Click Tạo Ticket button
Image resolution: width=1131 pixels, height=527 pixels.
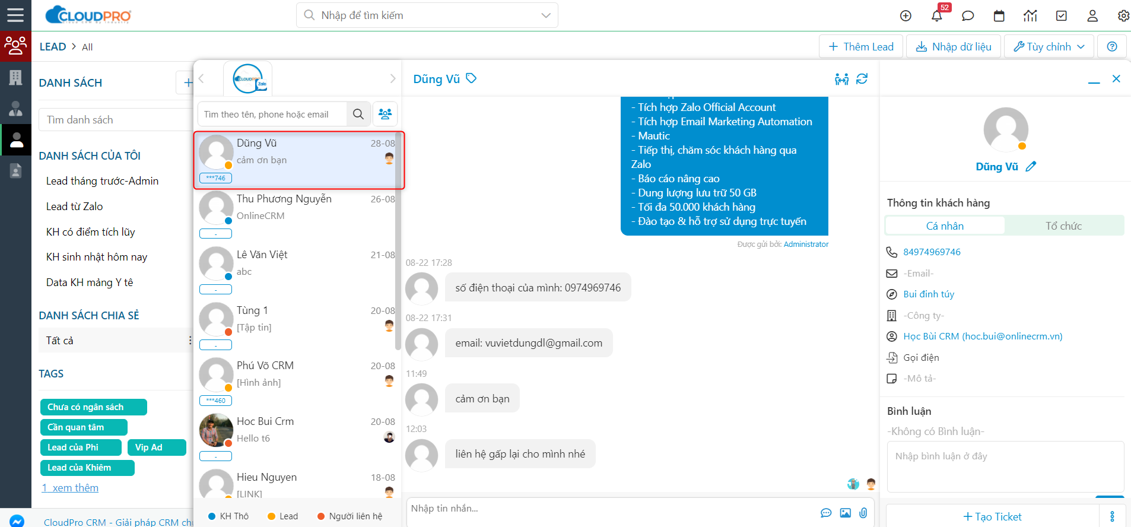[x=993, y=516]
